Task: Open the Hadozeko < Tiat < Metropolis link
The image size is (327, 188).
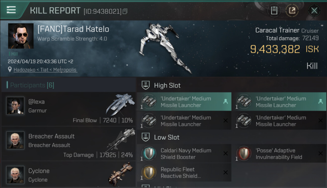Action: (x=45, y=70)
